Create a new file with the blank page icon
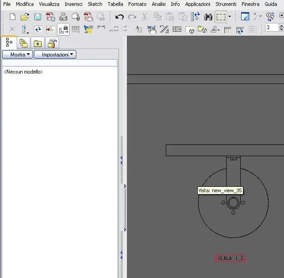The height and width of the screenshot is (278, 284). 13,17
